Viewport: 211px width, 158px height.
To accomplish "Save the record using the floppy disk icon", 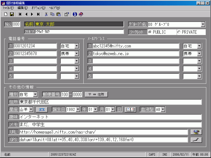I will 12,14.
